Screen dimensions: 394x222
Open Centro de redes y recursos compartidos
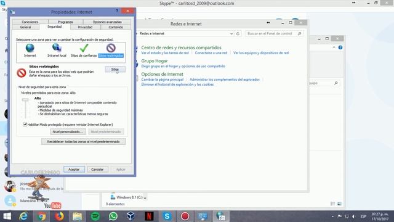click(181, 47)
